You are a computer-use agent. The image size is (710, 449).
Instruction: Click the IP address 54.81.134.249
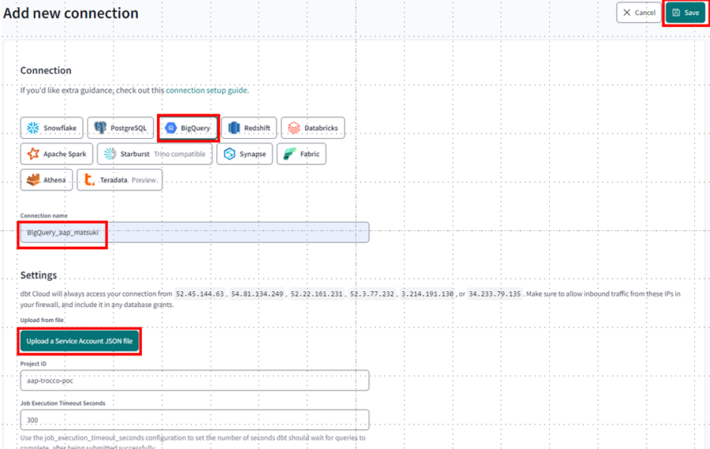click(x=257, y=294)
